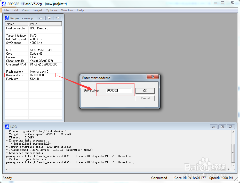Select the Target interface row

click(34, 36)
